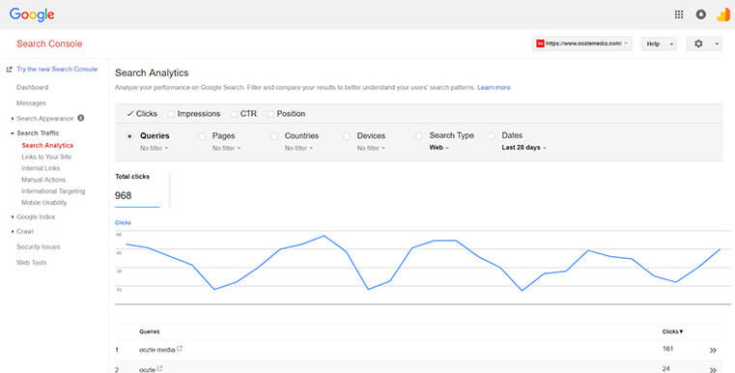Open Internal Links in sidebar
This screenshot has width=735, height=373.
pyautogui.click(x=41, y=168)
